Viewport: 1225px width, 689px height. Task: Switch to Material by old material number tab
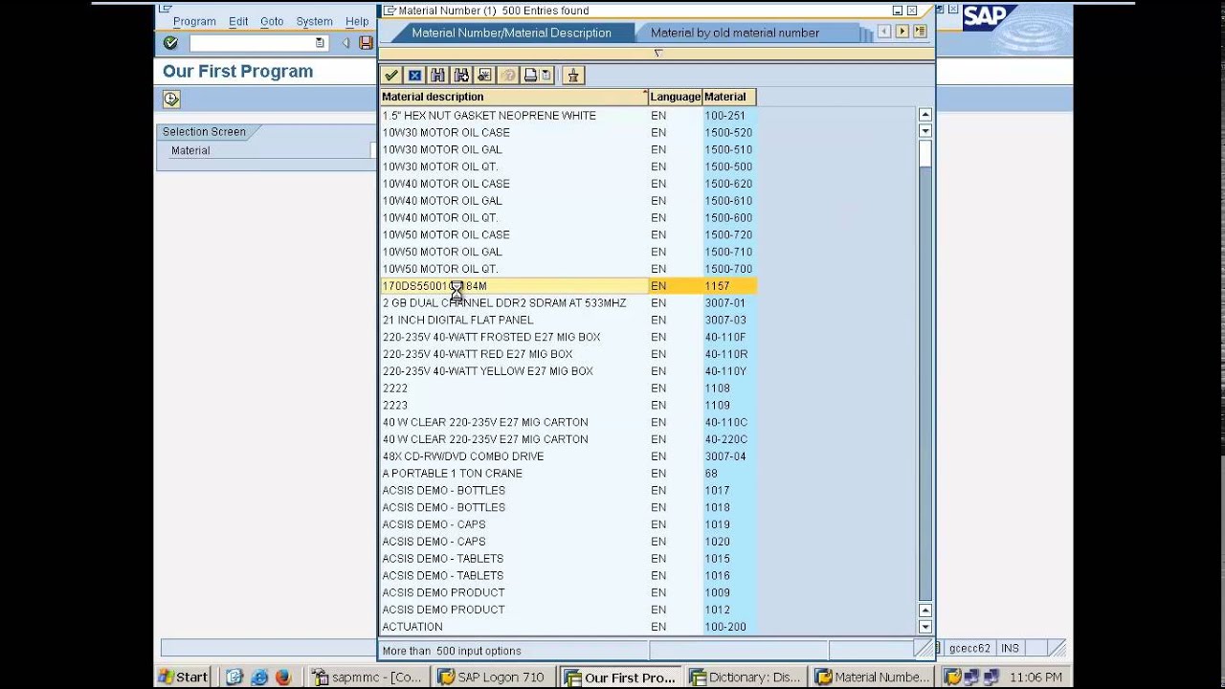click(735, 33)
